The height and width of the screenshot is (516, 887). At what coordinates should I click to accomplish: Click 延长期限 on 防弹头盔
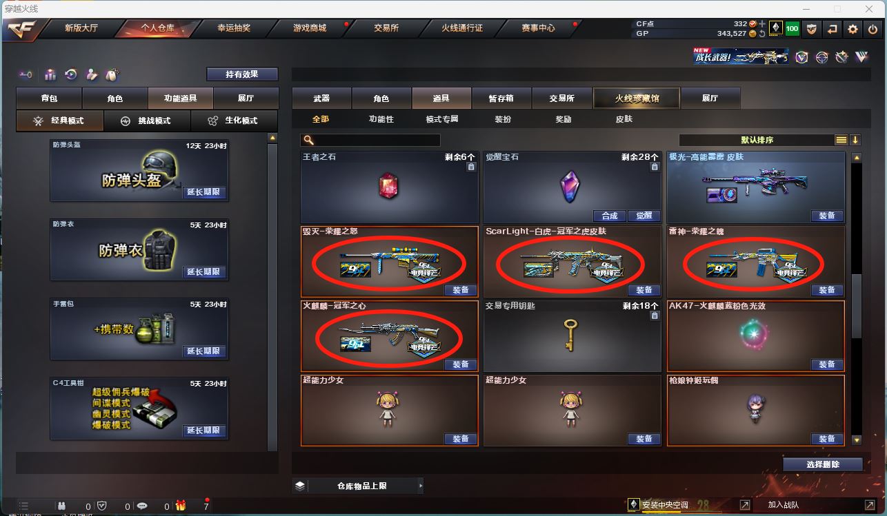coord(205,192)
